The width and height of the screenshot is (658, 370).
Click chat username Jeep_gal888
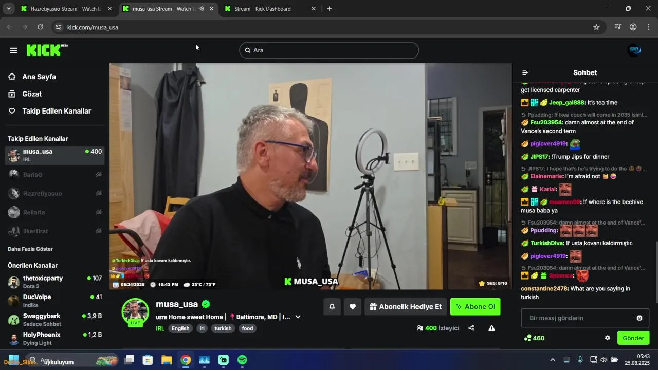click(567, 103)
